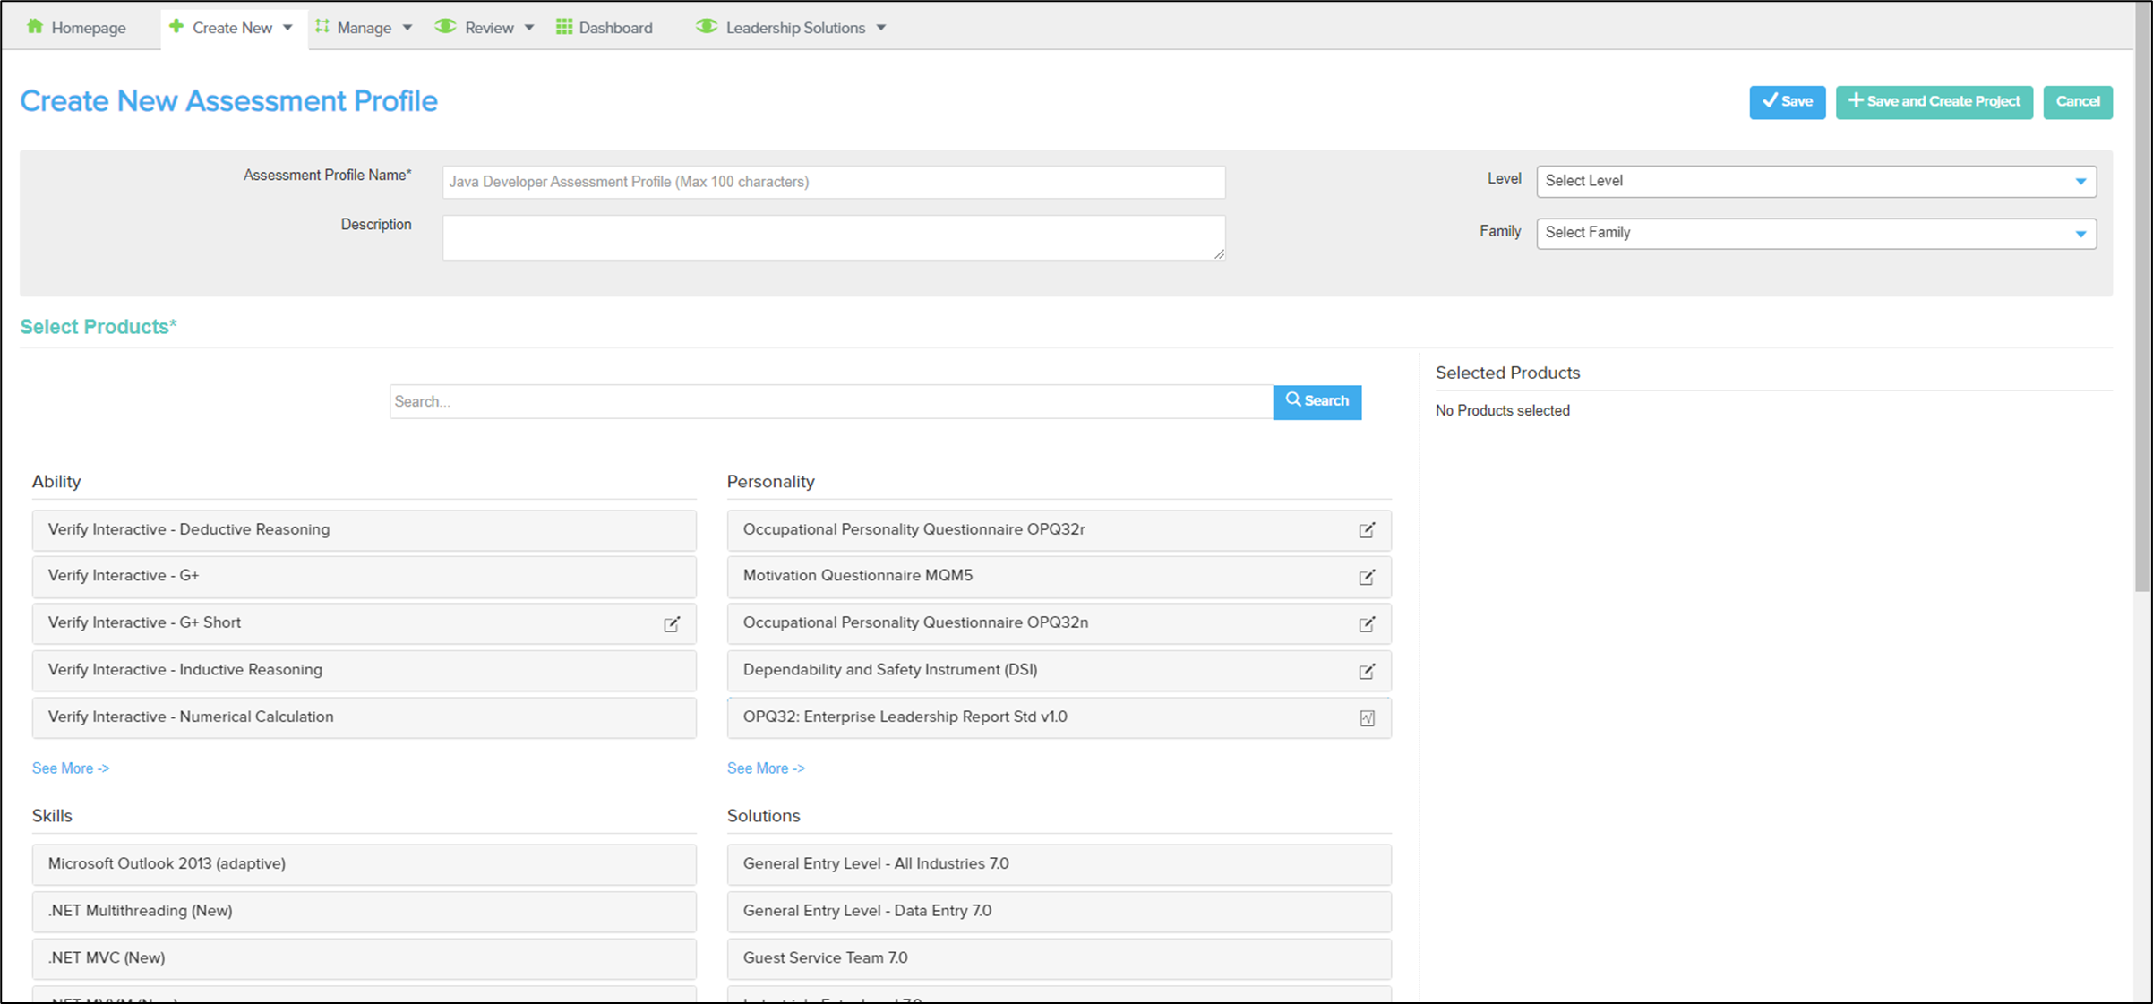Select Verify Interactive - G+

(x=365, y=577)
